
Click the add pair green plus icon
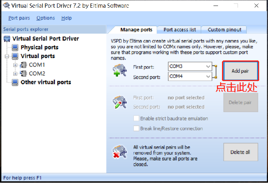pos(117,71)
